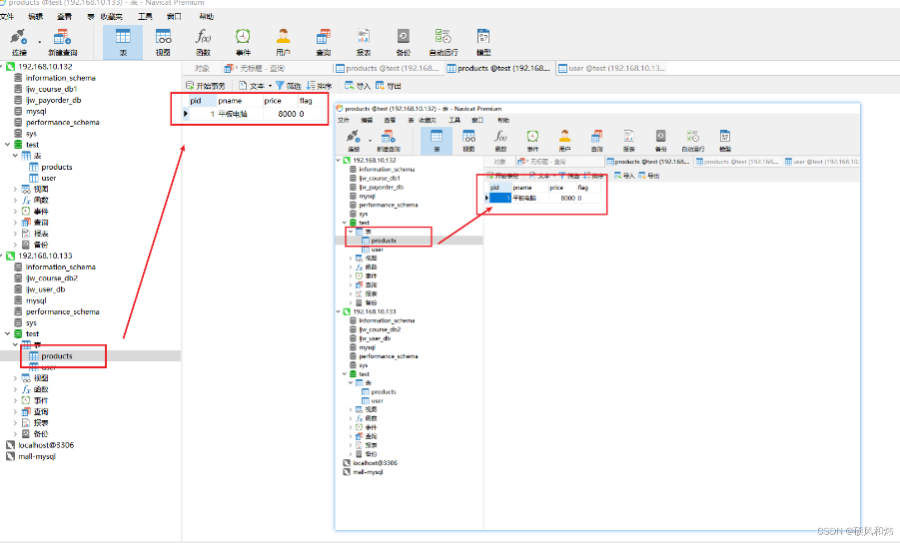Viewport: 900px width, 543px height.
Task: Click 连接 icon in outer window toolbar
Action: tap(18, 38)
